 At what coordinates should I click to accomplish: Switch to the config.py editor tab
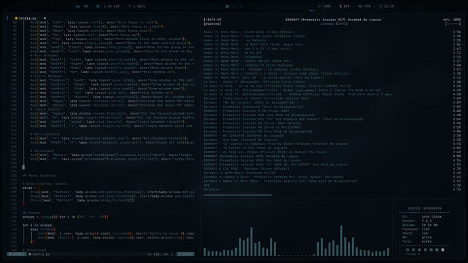(27, 18)
